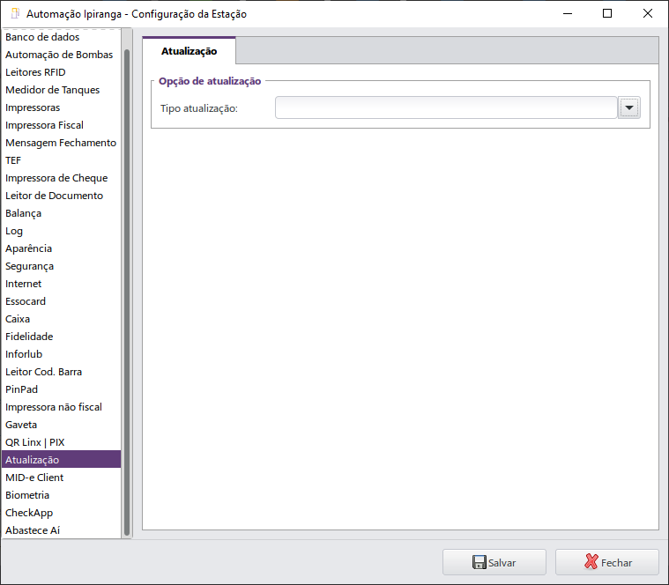This screenshot has width=669, height=585.
Task: Open Automação de Bombas settings
Action: coord(62,55)
